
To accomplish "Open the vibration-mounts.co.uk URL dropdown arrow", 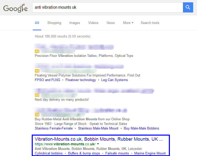I will pos(98,144).
